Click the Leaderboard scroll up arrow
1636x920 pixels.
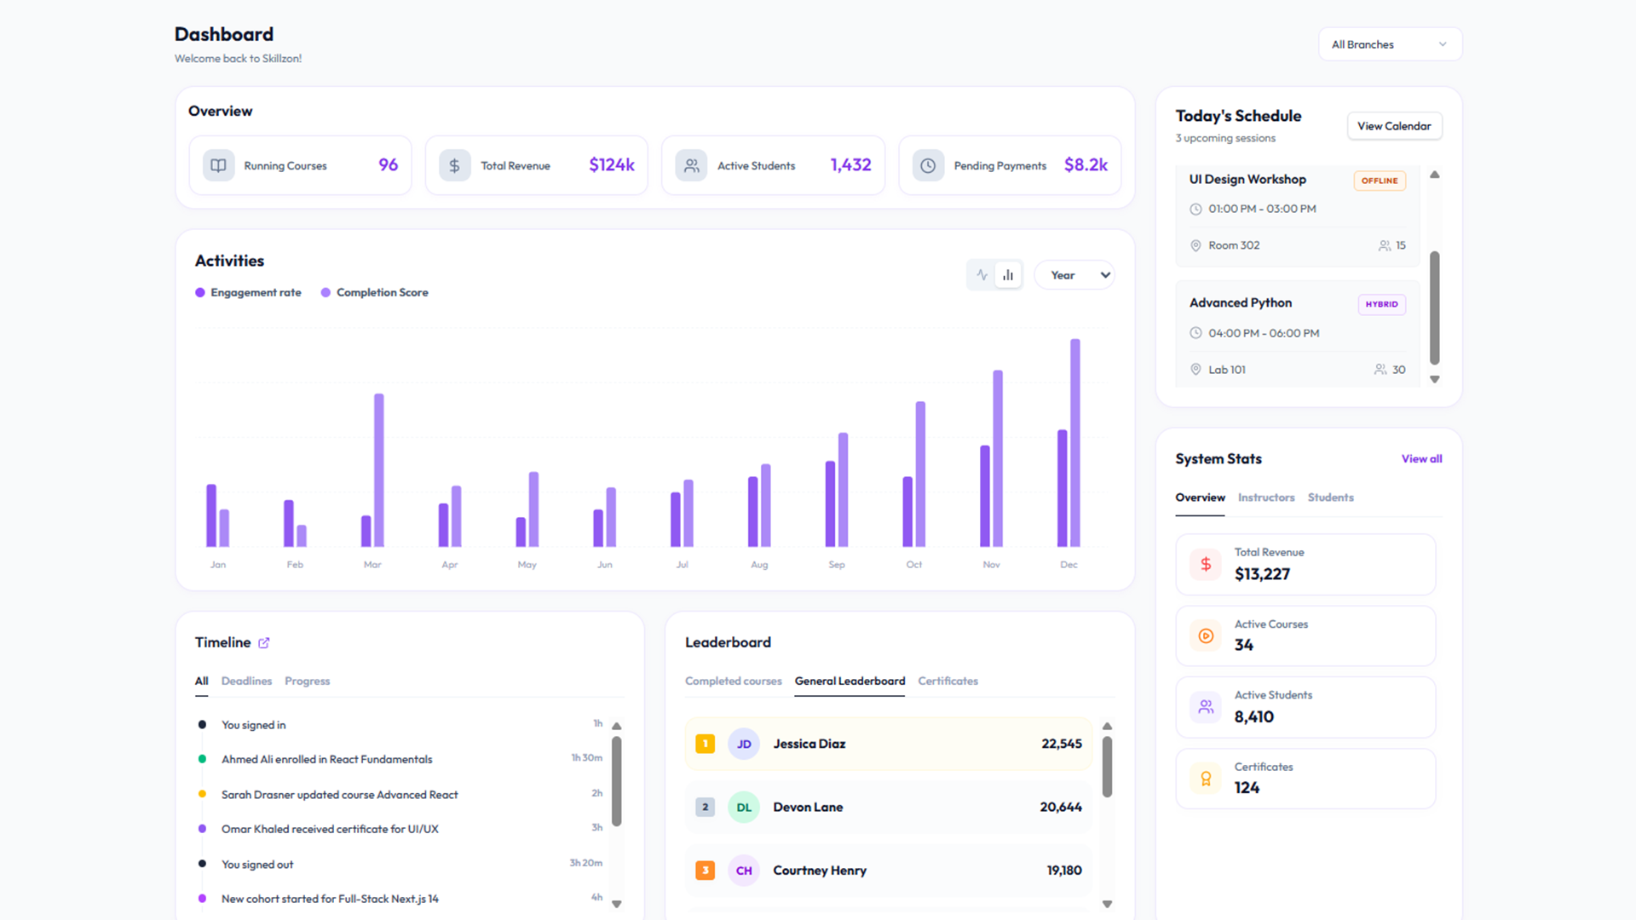(x=1108, y=727)
